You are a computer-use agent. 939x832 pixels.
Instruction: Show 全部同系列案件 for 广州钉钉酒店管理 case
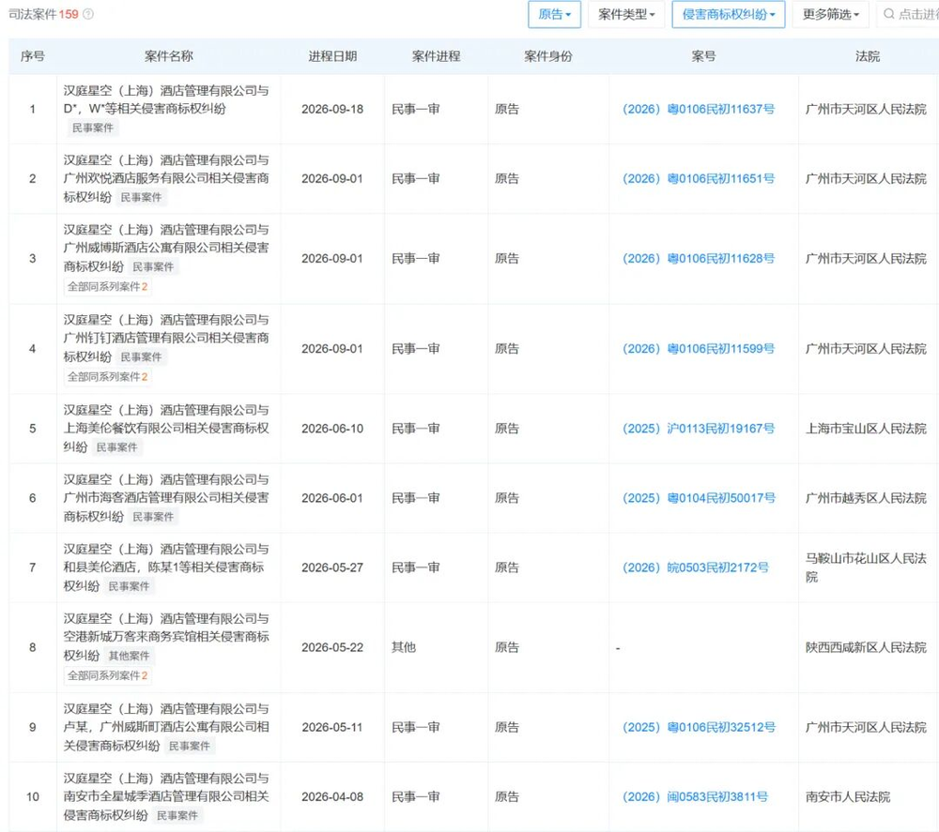pyautogui.click(x=107, y=377)
